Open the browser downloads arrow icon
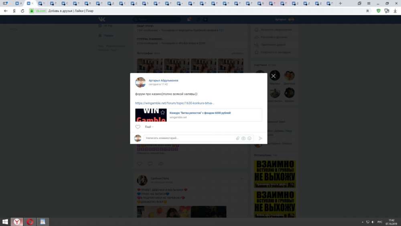The image size is (401, 226). tap(395, 11)
